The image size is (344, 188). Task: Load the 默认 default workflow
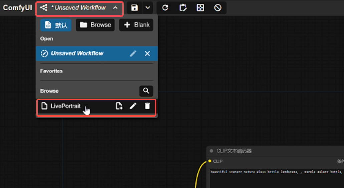click(x=56, y=25)
